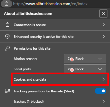Expand Enhanced security details chevron
Image resolution: width=110 pixels, height=107 pixels.
pyautogui.click(x=104, y=36)
